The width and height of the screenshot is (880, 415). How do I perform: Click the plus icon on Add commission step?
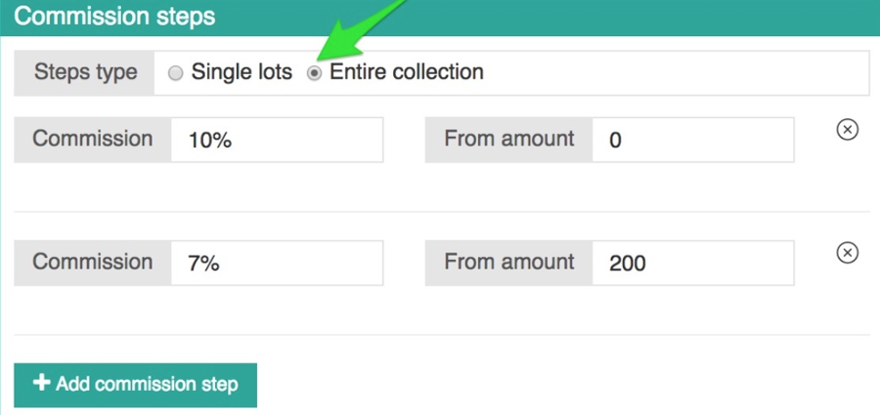[x=41, y=384]
